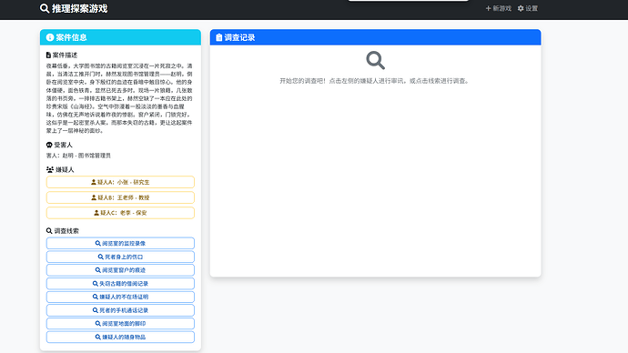Interrogate suspect B 王老师 - 教授

coord(120,197)
